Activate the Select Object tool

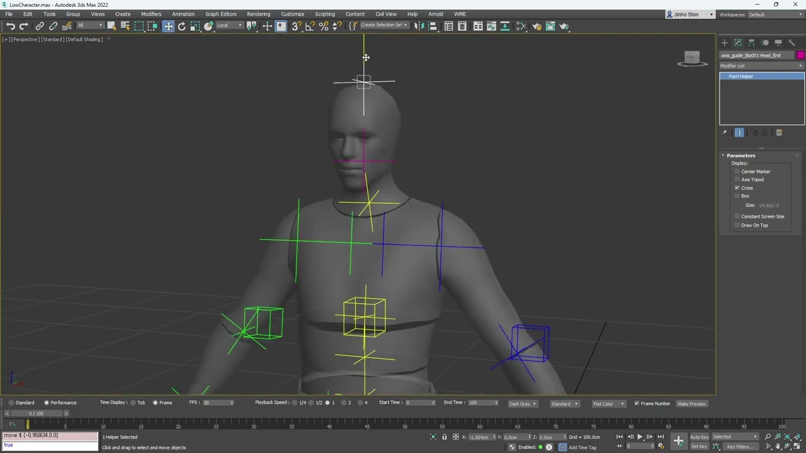coord(111,26)
